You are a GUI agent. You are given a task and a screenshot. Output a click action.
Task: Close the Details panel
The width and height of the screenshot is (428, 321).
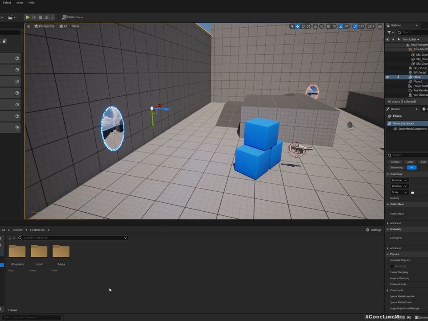tap(416, 109)
